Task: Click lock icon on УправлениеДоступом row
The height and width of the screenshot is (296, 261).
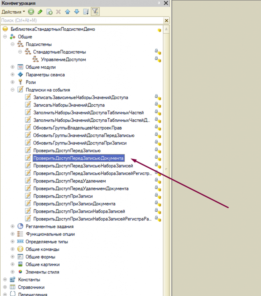Action: click(156, 58)
